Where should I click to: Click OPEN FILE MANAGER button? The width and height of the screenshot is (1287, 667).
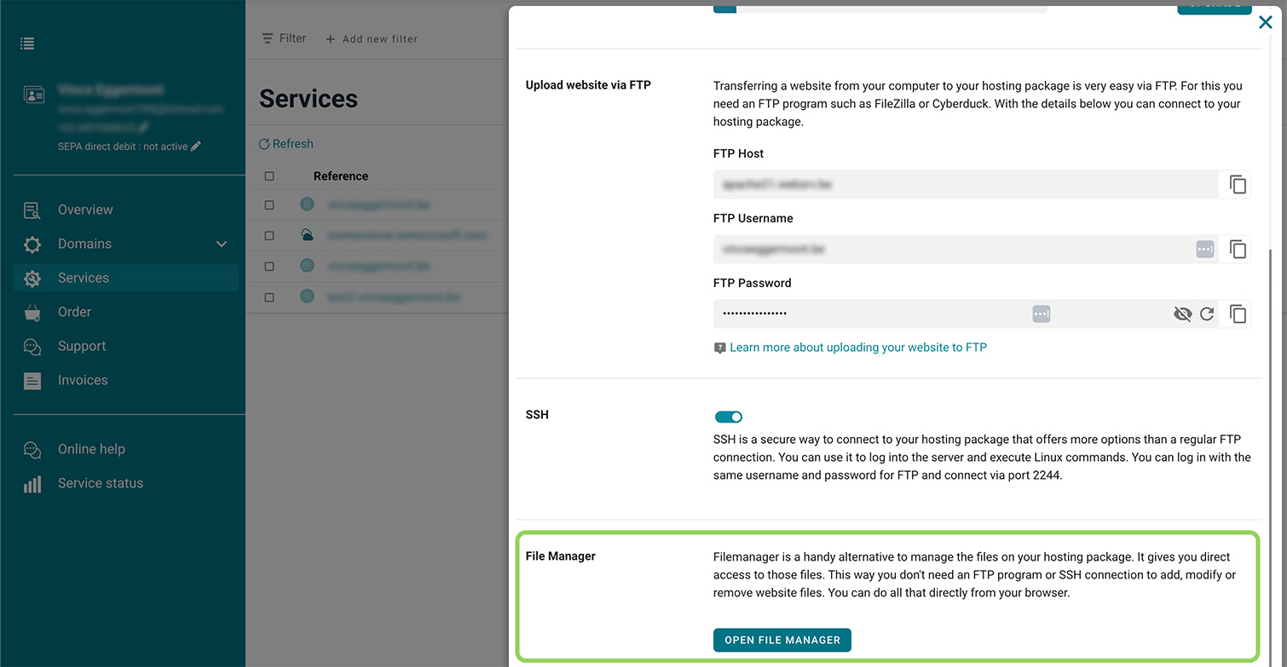782,640
